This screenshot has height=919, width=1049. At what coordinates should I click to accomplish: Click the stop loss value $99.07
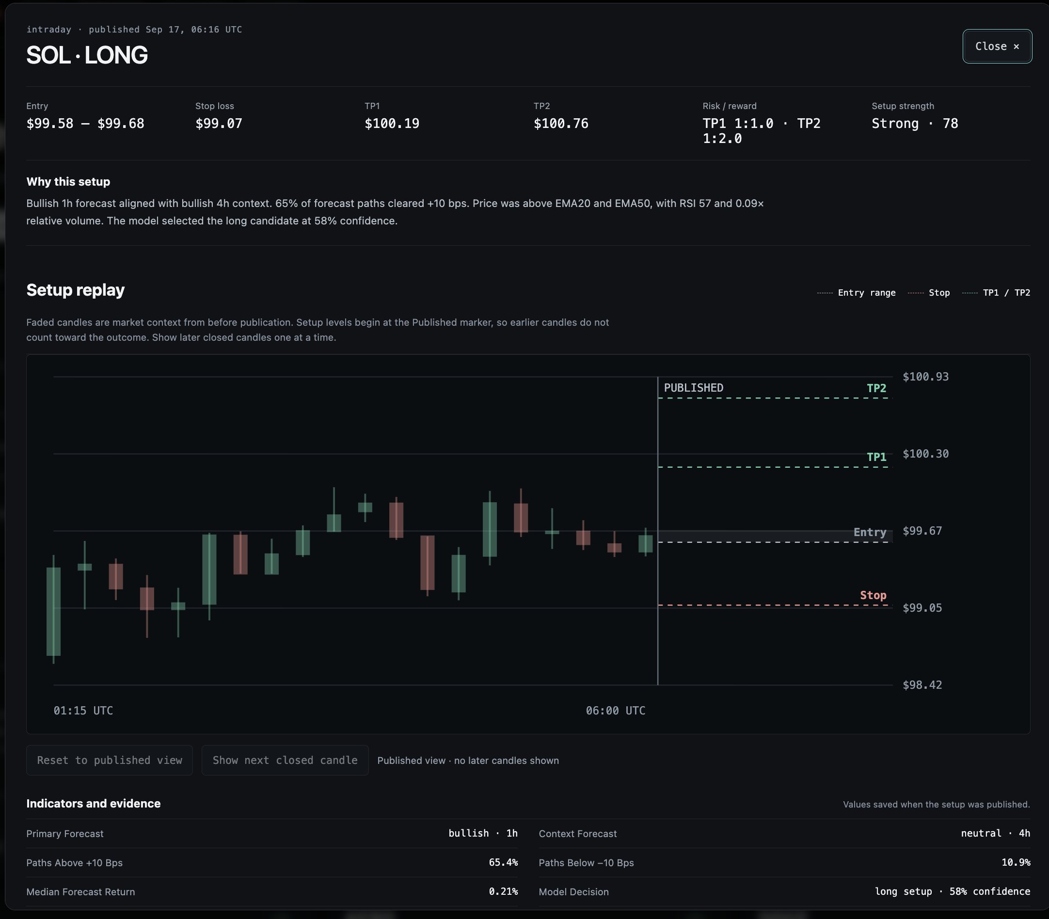point(219,124)
